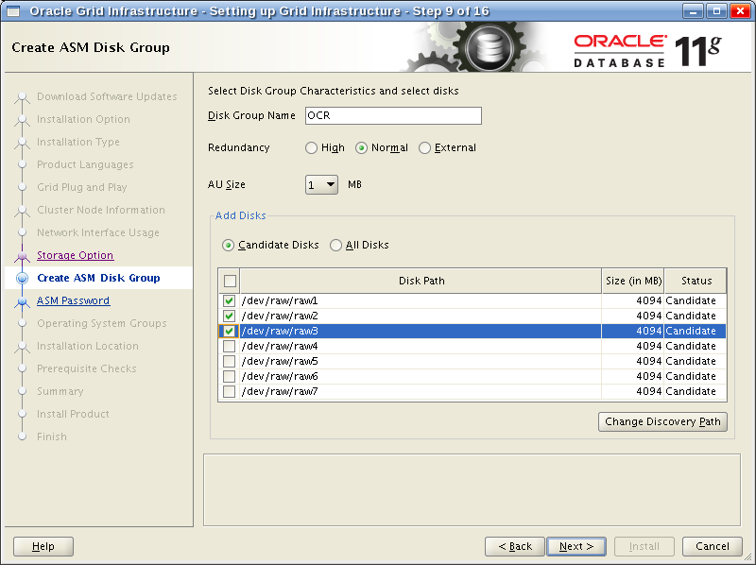Click the window menu icon in title bar

coord(13,10)
